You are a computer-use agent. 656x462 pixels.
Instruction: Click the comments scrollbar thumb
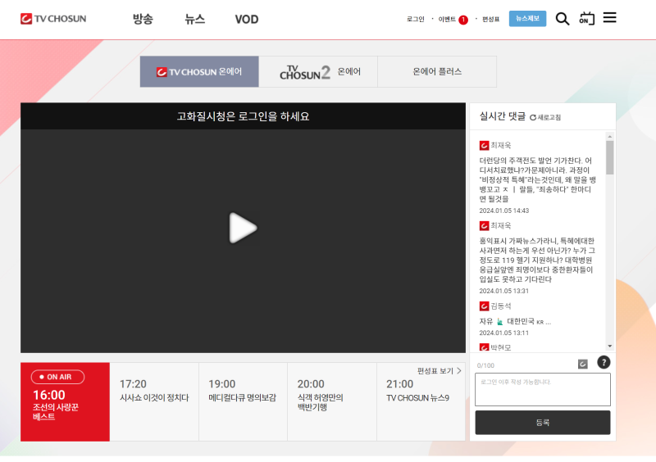[x=609, y=157]
